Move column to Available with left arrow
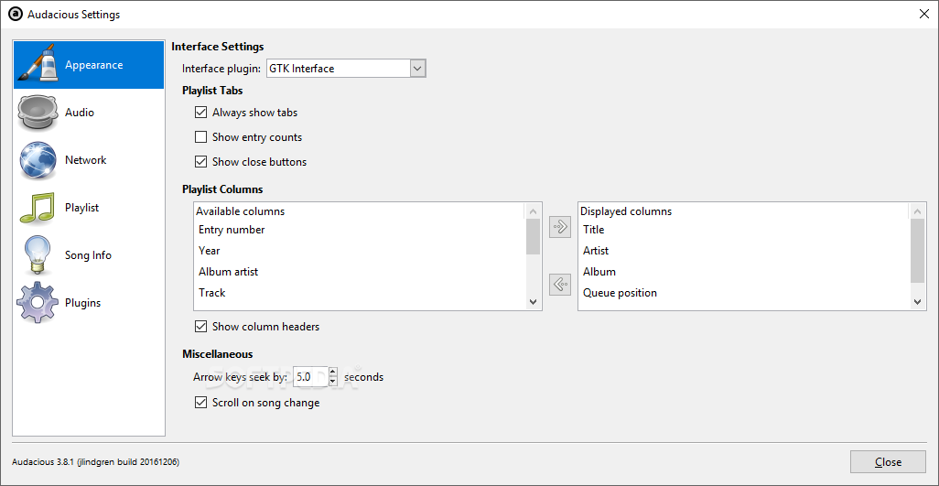The height and width of the screenshot is (486, 939). click(560, 284)
